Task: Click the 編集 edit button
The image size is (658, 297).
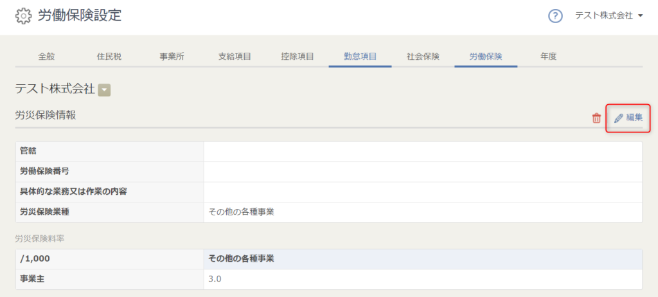Action: pyautogui.click(x=628, y=118)
